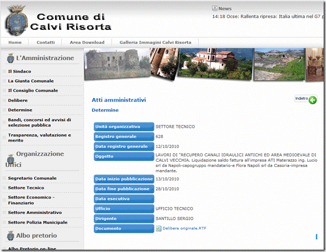Click the Data esecutiva label
Image resolution: width=326 pixels, height=252 pixels.
(x=124, y=199)
